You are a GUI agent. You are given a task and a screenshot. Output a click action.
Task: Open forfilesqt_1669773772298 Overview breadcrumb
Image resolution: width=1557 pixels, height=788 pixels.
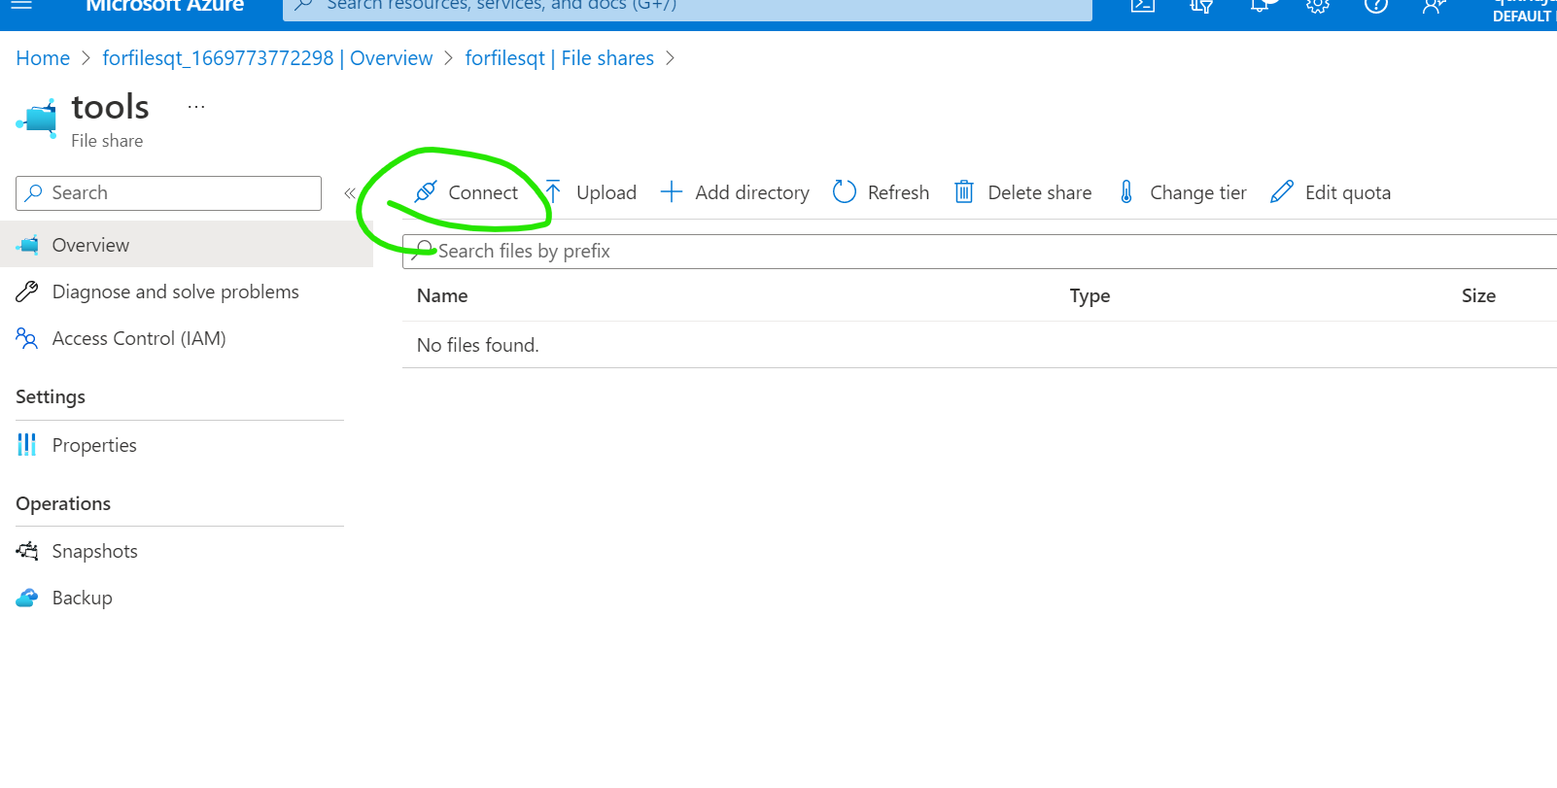coord(267,58)
